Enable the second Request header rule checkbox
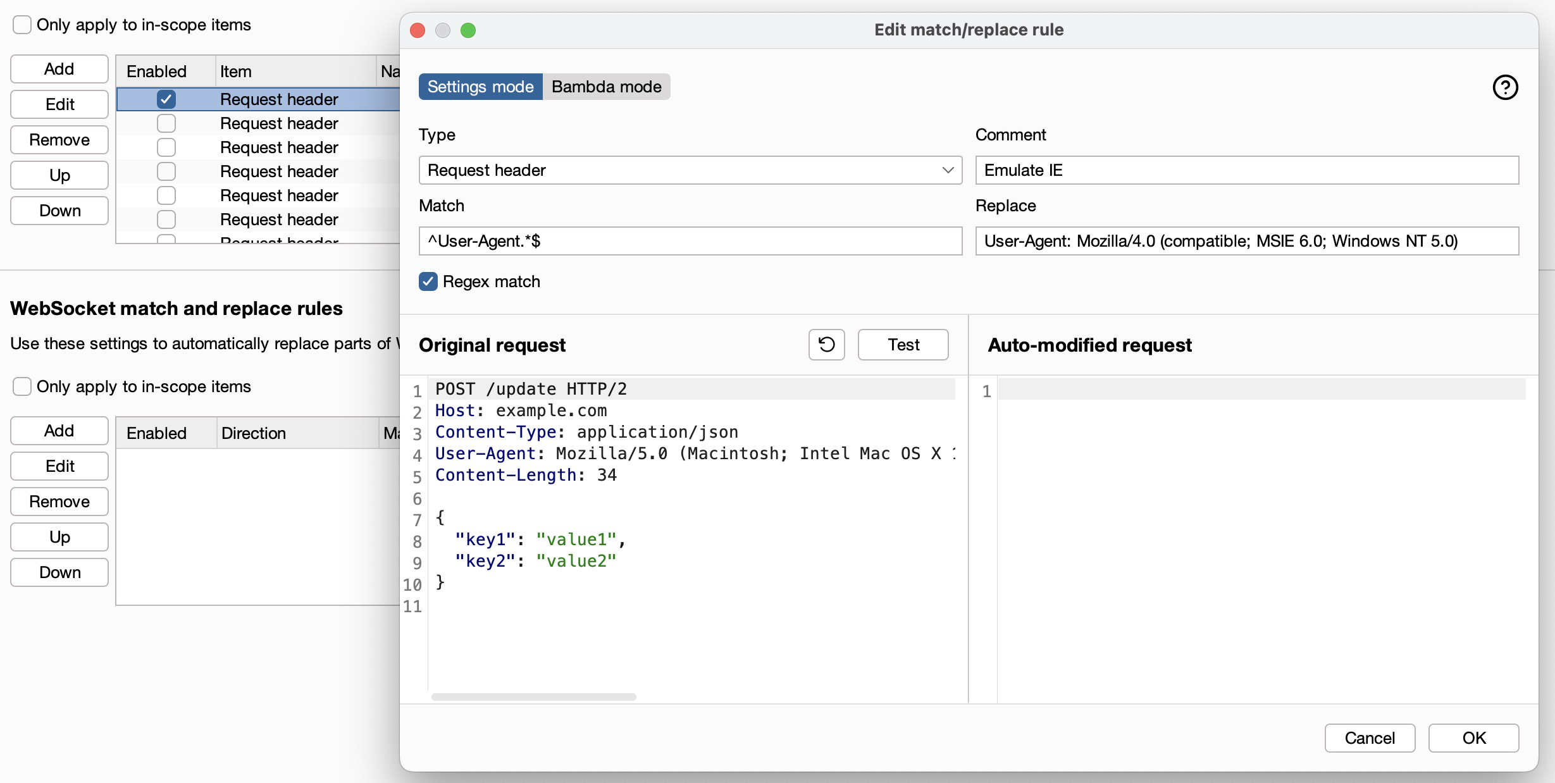The width and height of the screenshot is (1555, 783). click(166, 123)
